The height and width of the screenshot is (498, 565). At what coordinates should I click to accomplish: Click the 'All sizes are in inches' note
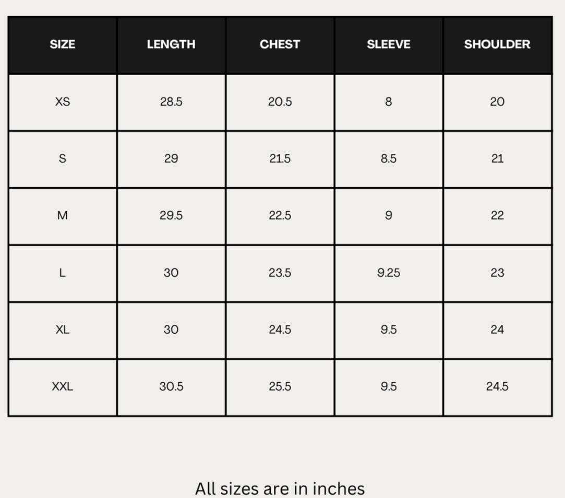point(280,489)
